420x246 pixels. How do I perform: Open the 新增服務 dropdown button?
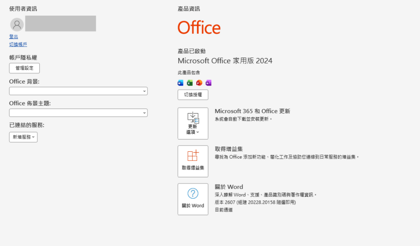tap(23, 137)
